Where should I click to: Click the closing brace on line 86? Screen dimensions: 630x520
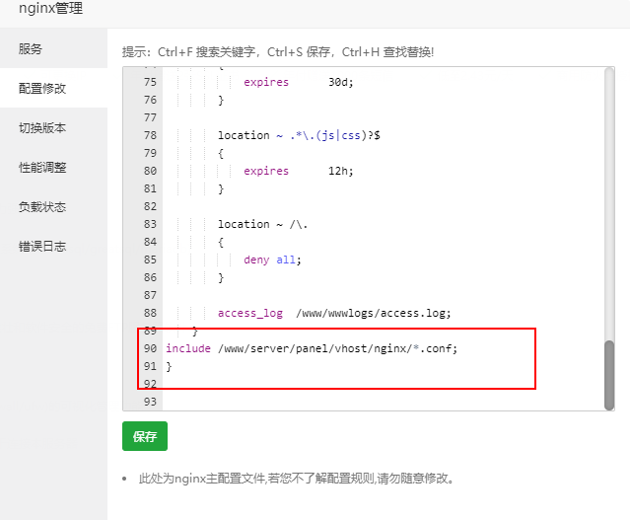coord(221,278)
